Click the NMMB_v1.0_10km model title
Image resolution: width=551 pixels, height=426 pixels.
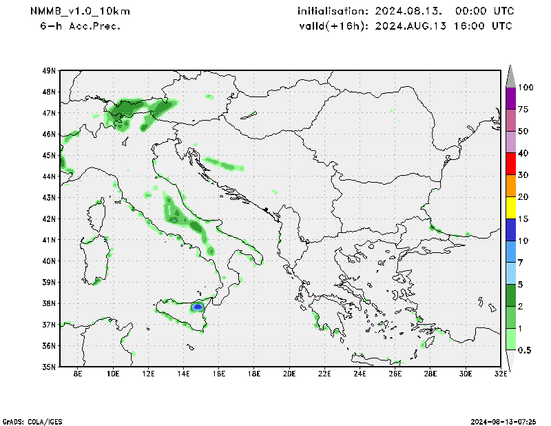[80, 12]
